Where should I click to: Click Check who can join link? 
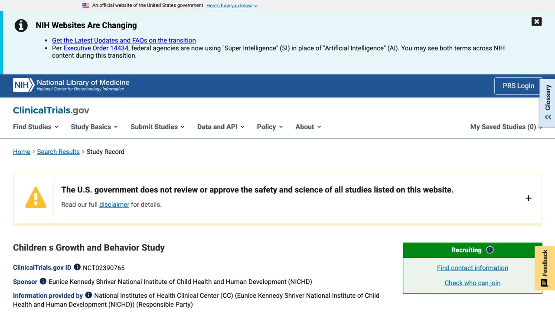(x=473, y=283)
